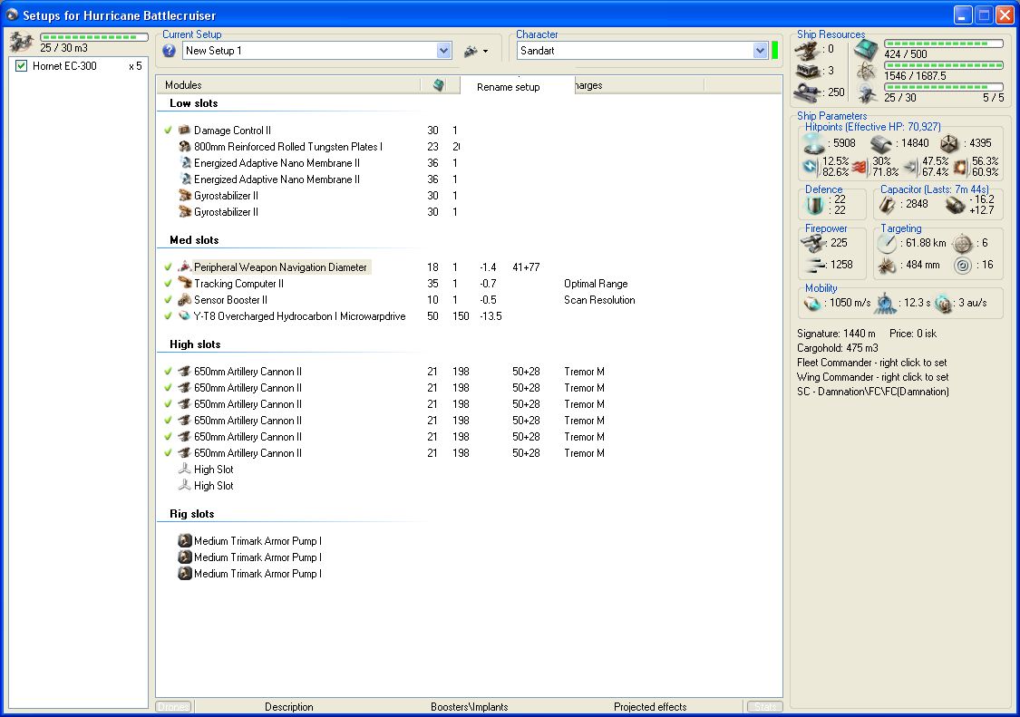Viewport: 1020px width, 717px height.
Task: Click the sensor strength icon showing 16
Action: pyautogui.click(x=963, y=266)
